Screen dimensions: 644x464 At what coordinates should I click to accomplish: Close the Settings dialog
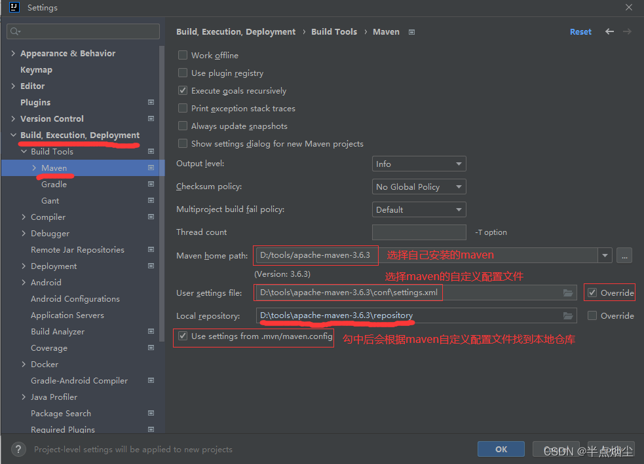(629, 7)
